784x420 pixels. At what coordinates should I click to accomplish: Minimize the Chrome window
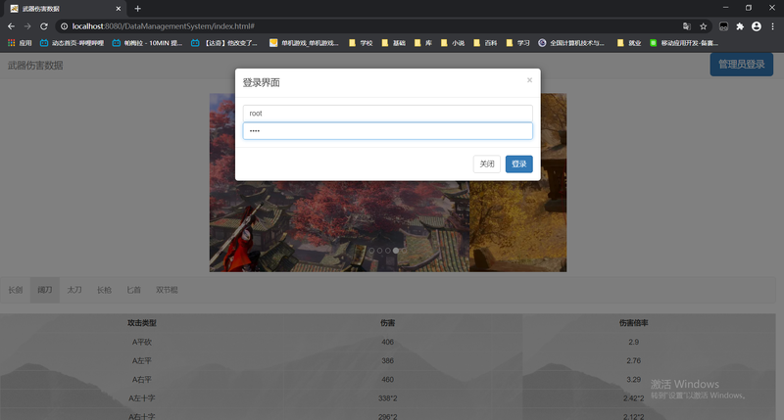725,8
